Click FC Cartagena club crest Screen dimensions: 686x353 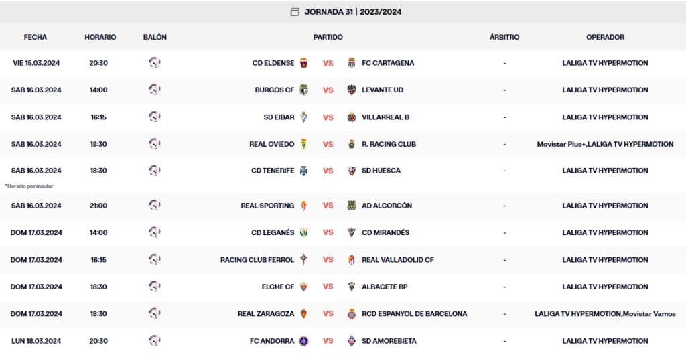(352, 63)
